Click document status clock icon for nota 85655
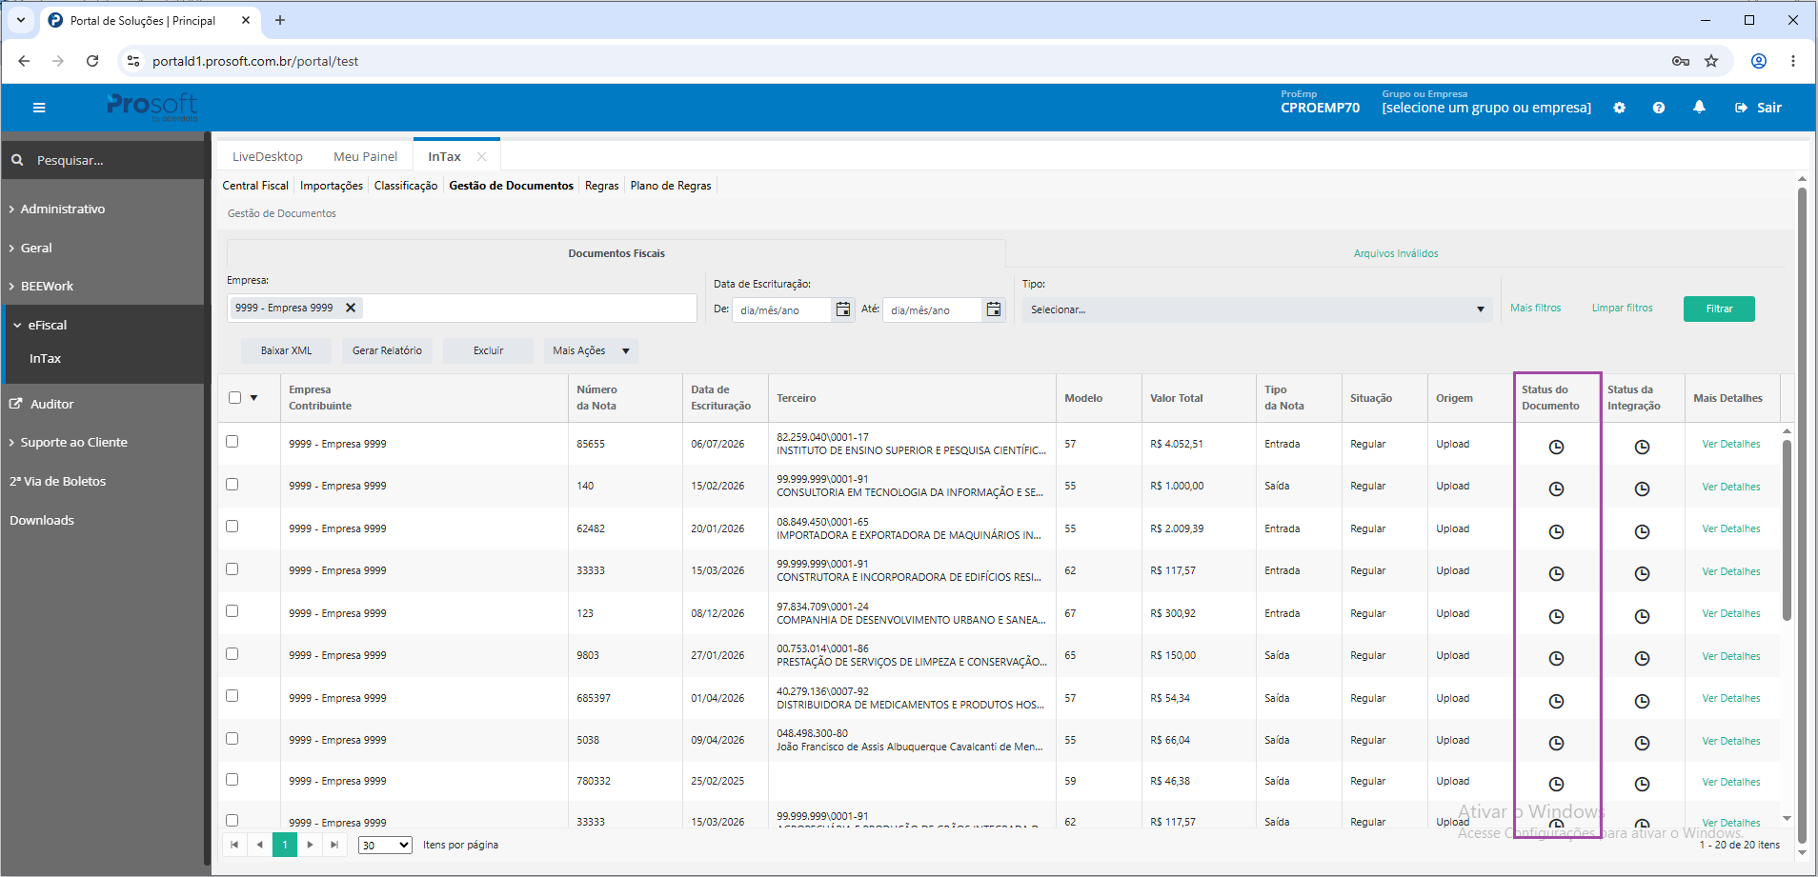This screenshot has width=1818, height=877. point(1556,447)
